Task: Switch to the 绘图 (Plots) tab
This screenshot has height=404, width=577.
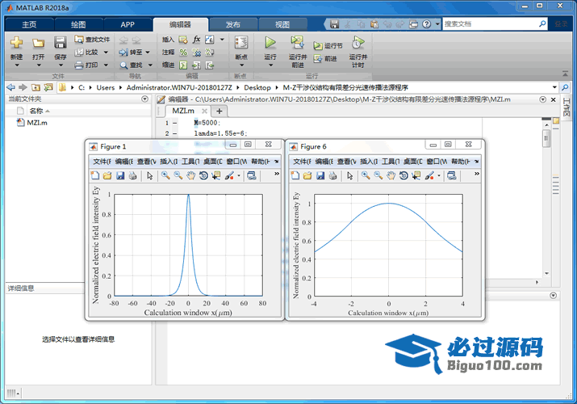Action: click(x=78, y=25)
